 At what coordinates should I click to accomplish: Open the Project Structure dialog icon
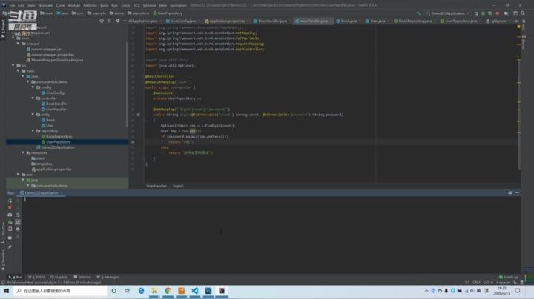tap(507, 13)
